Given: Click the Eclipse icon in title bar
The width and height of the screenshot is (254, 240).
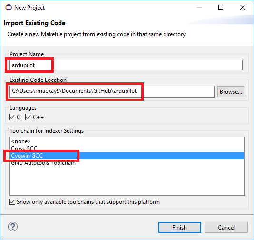Looking at the screenshot, I should pyautogui.click(x=9, y=8).
